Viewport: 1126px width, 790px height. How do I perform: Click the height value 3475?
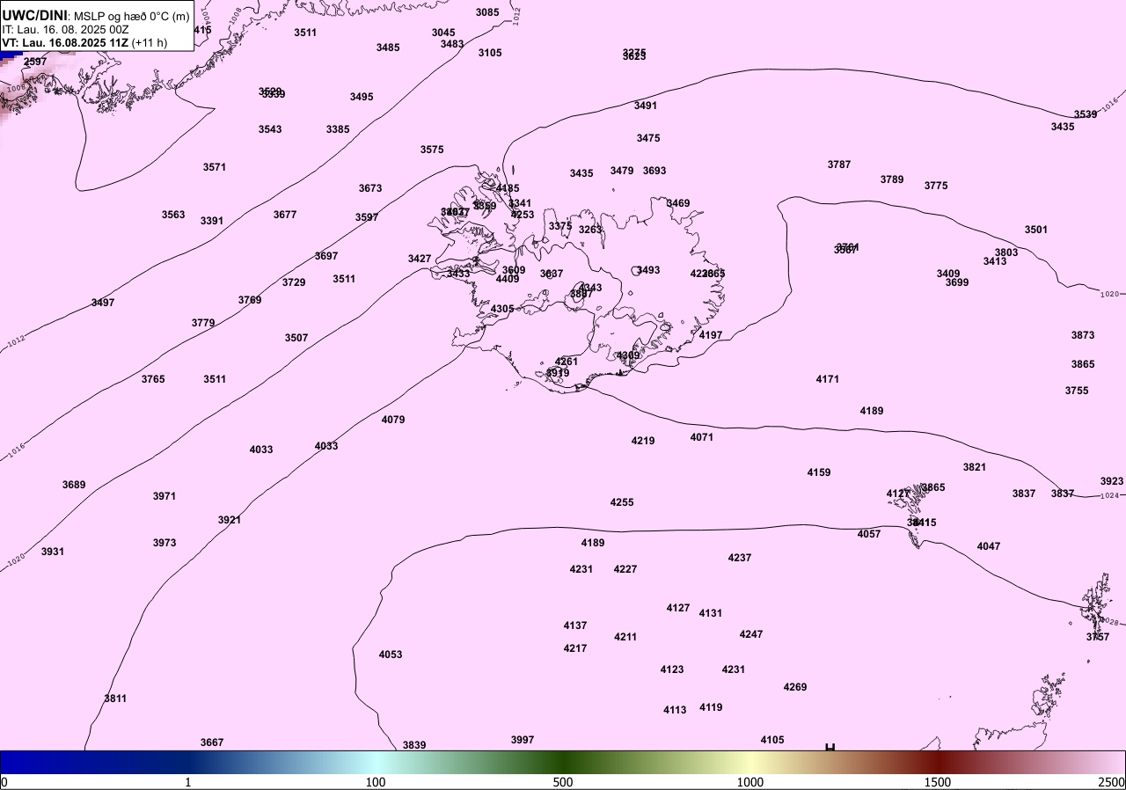pyautogui.click(x=648, y=138)
